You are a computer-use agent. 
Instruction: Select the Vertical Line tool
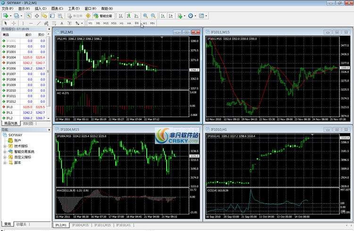tap(23, 23)
